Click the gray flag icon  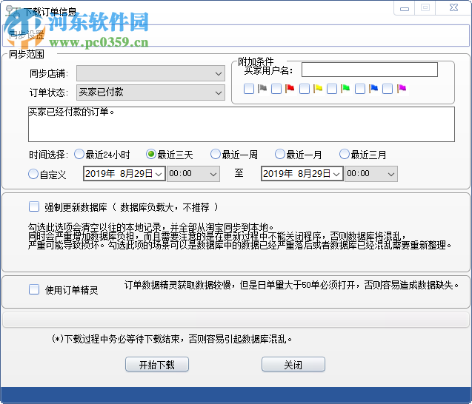pos(262,88)
